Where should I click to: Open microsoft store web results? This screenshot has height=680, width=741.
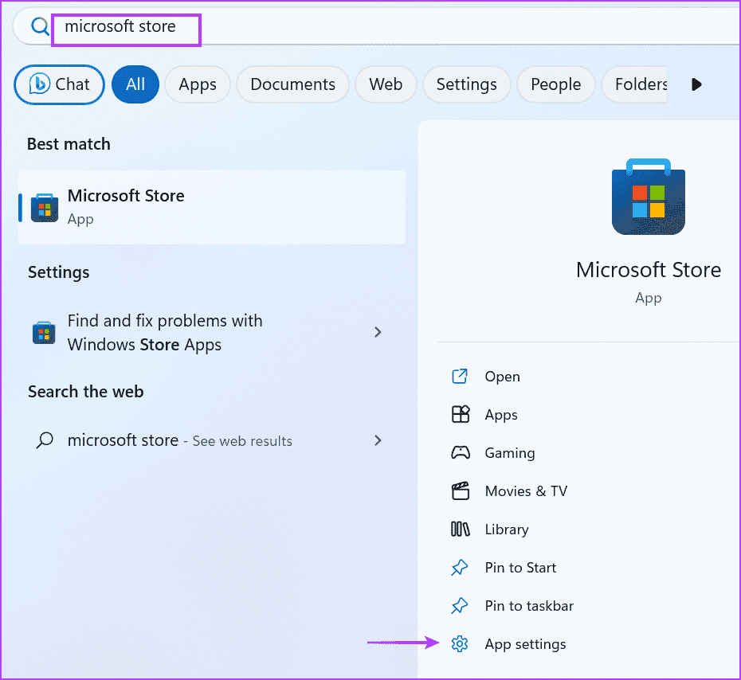[x=212, y=440]
